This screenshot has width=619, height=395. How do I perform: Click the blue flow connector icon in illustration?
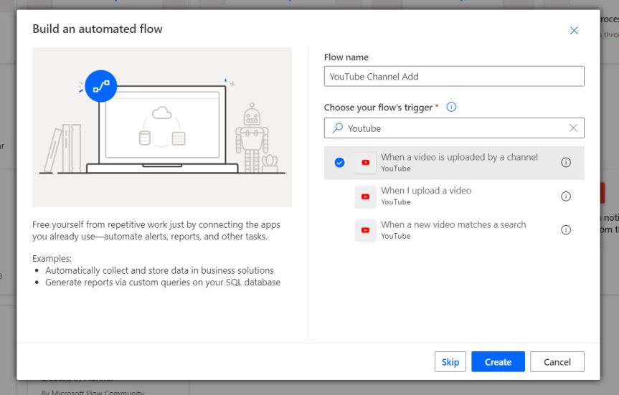coord(100,86)
